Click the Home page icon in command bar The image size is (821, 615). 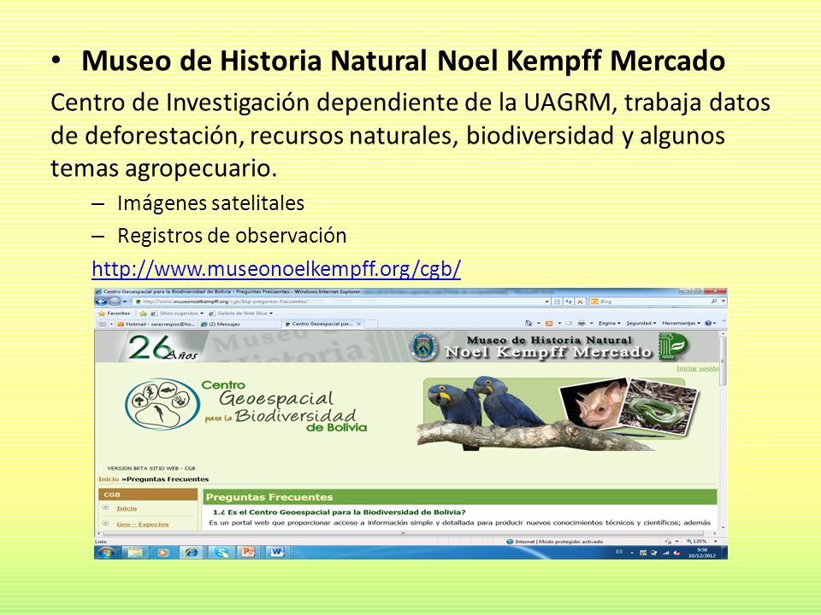coord(529,324)
